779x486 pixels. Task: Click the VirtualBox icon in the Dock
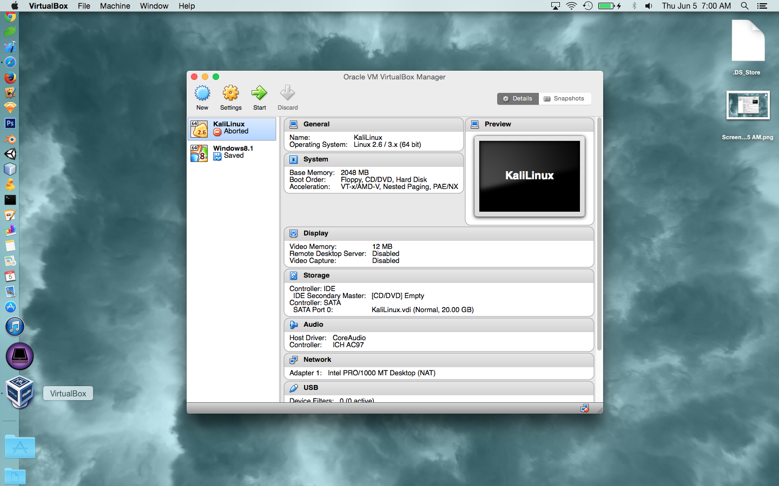click(x=20, y=393)
